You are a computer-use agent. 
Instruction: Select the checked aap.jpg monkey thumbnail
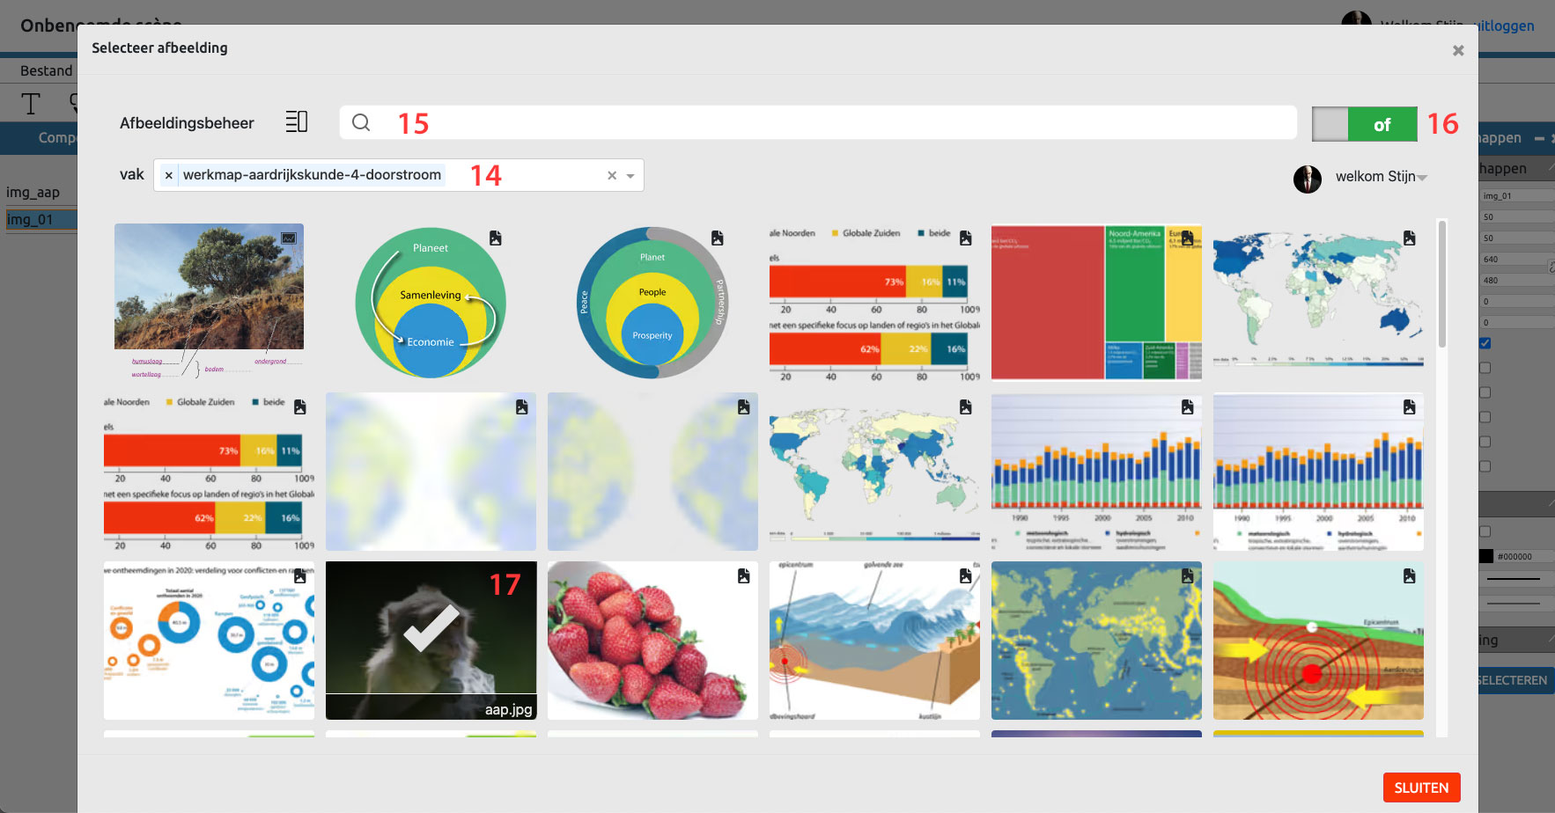pyautogui.click(x=431, y=641)
